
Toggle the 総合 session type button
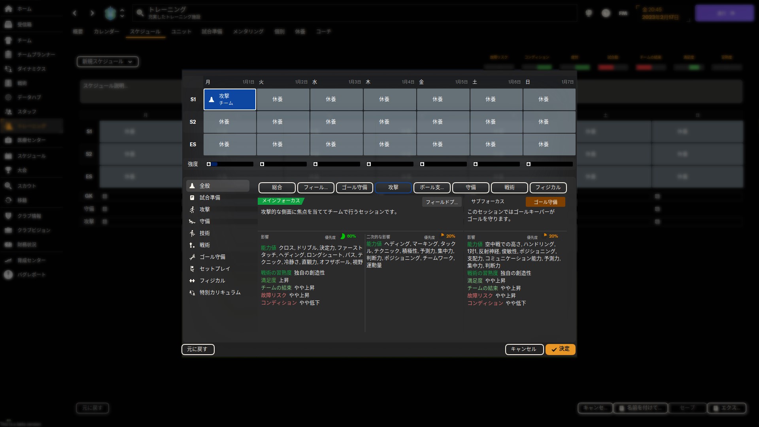277,187
